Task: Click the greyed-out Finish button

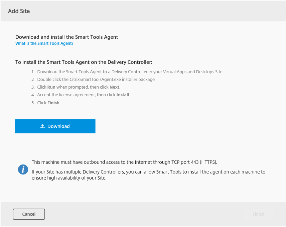Action: [x=258, y=214]
